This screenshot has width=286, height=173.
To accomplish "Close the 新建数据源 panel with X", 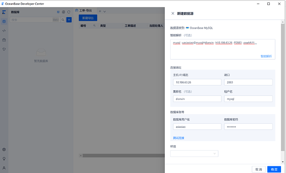I will (x=173, y=13).
